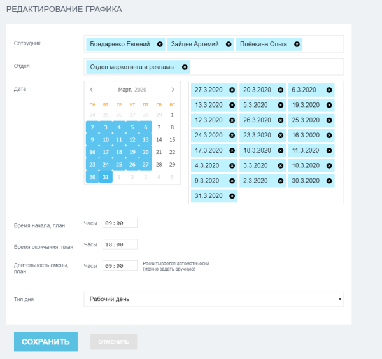Remove employee Бондаренко Евгений tag
The image size is (382, 359).
[x=159, y=45]
